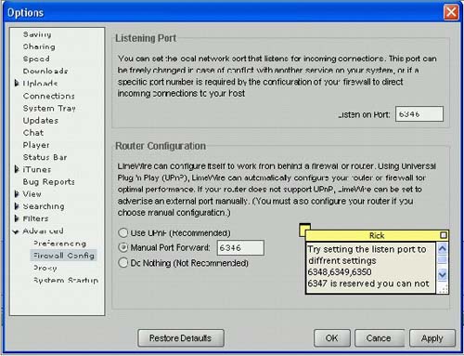Image resolution: width=464 pixels, height=356 pixels.
Task: Click the Listening Port section heading
Action: point(146,38)
